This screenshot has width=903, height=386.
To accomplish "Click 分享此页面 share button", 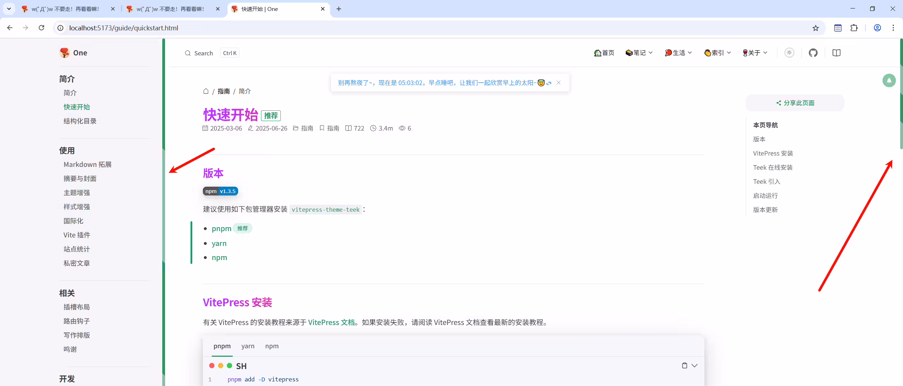I will point(795,103).
